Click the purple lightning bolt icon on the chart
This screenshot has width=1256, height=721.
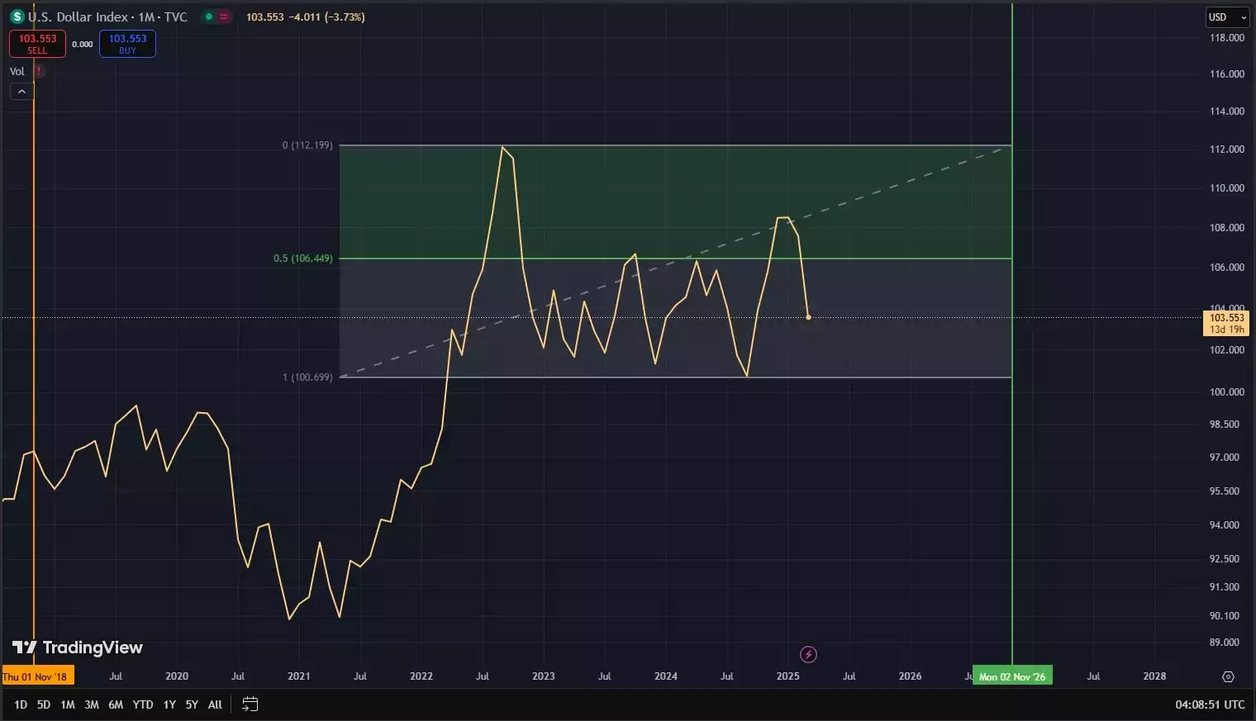click(x=808, y=654)
